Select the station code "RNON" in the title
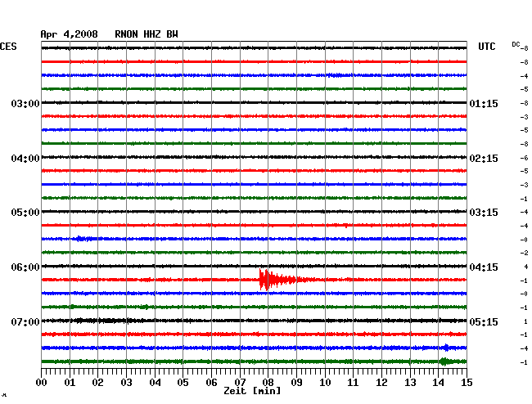532x404 pixels. click(x=126, y=34)
